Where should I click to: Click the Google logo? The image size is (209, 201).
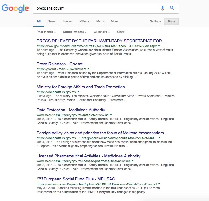pos(15,8)
